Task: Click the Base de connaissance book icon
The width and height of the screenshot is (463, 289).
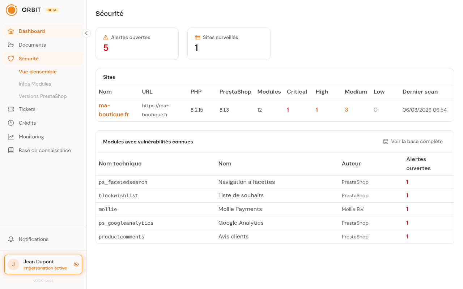Action: point(11,150)
